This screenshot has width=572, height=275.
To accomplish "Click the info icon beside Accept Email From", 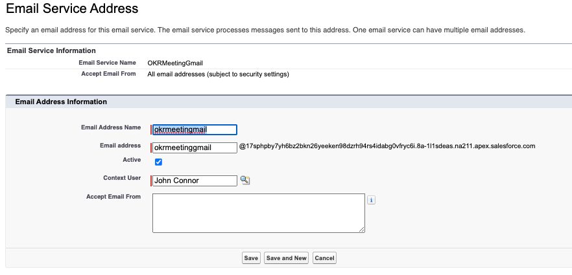I will 372,200.
